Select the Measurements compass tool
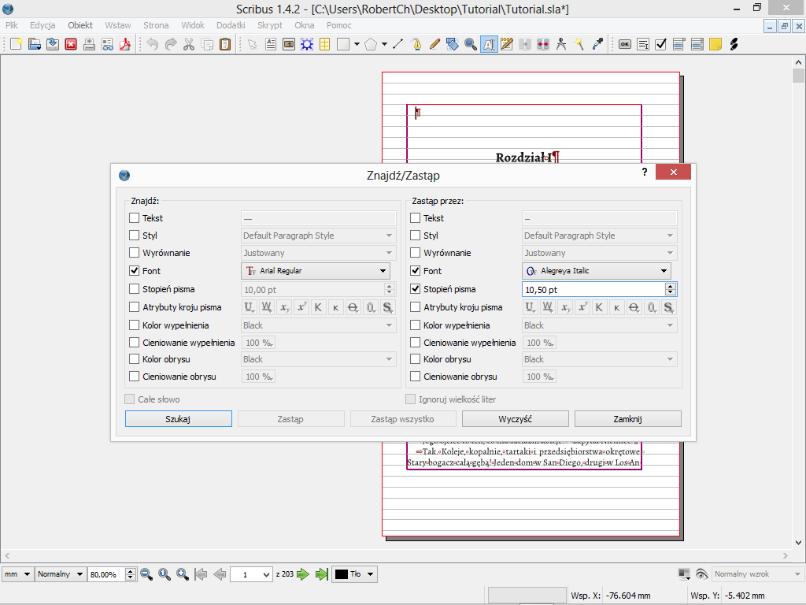 (561, 44)
